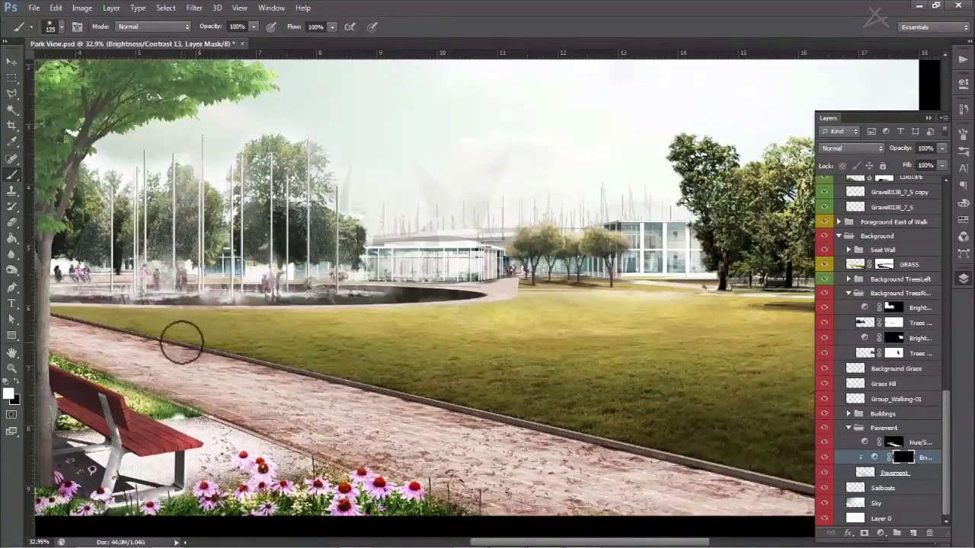
Task: Select the Paint Bucket tool
Action: [11, 238]
